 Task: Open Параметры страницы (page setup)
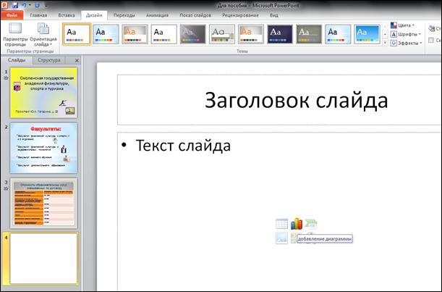14,33
